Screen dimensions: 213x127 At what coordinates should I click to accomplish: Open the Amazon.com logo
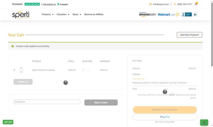tap(147, 14)
